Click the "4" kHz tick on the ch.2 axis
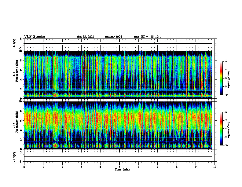Viewport: 242px width, 187px height. tap(21, 130)
